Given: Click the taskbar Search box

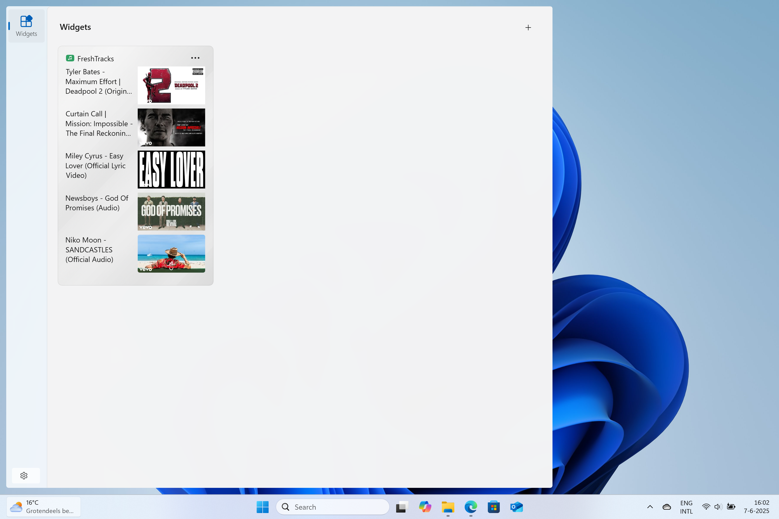Looking at the screenshot, I should pos(332,507).
